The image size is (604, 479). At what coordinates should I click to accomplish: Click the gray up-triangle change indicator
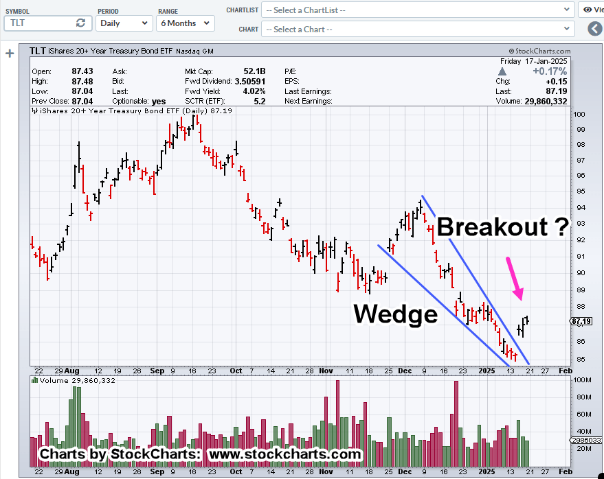point(504,71)
